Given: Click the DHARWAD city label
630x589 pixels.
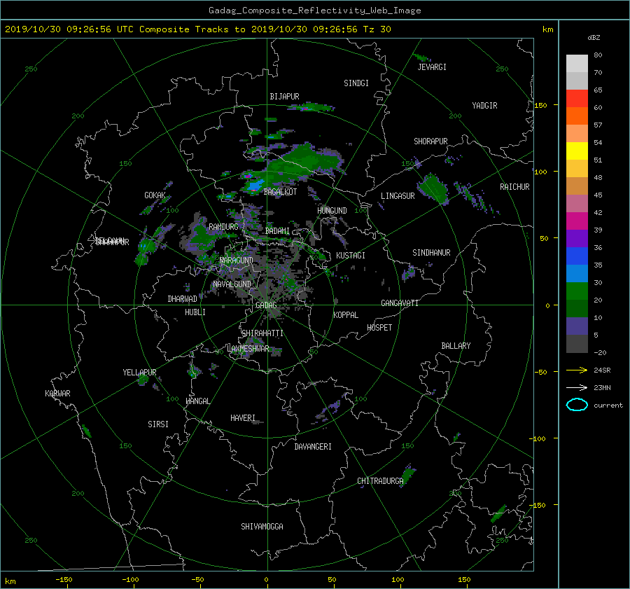Looking at the screenshot, I should (183, 299).
